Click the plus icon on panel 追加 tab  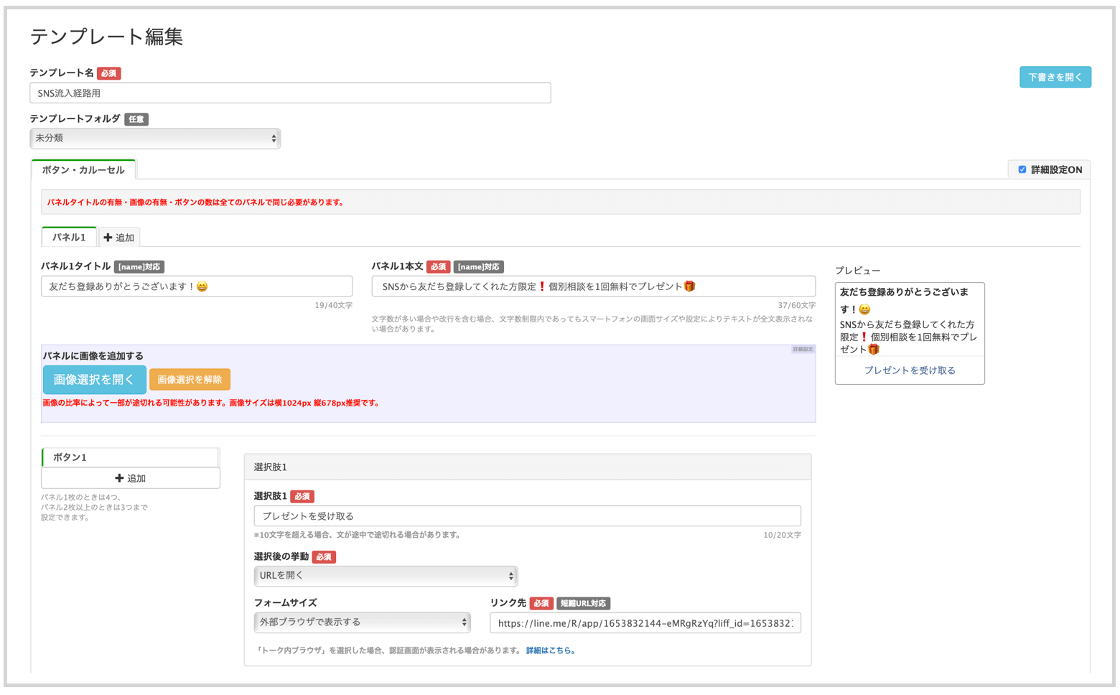[108, 238]
